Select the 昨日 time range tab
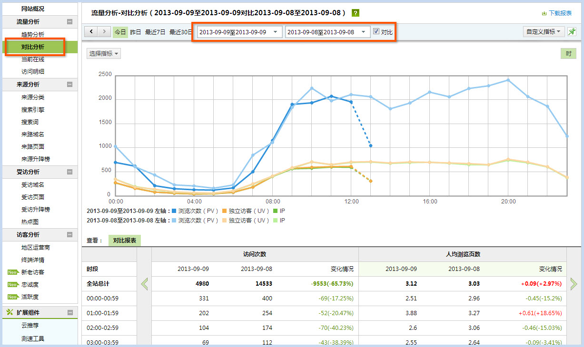584x347 pixels. point(136,32)
